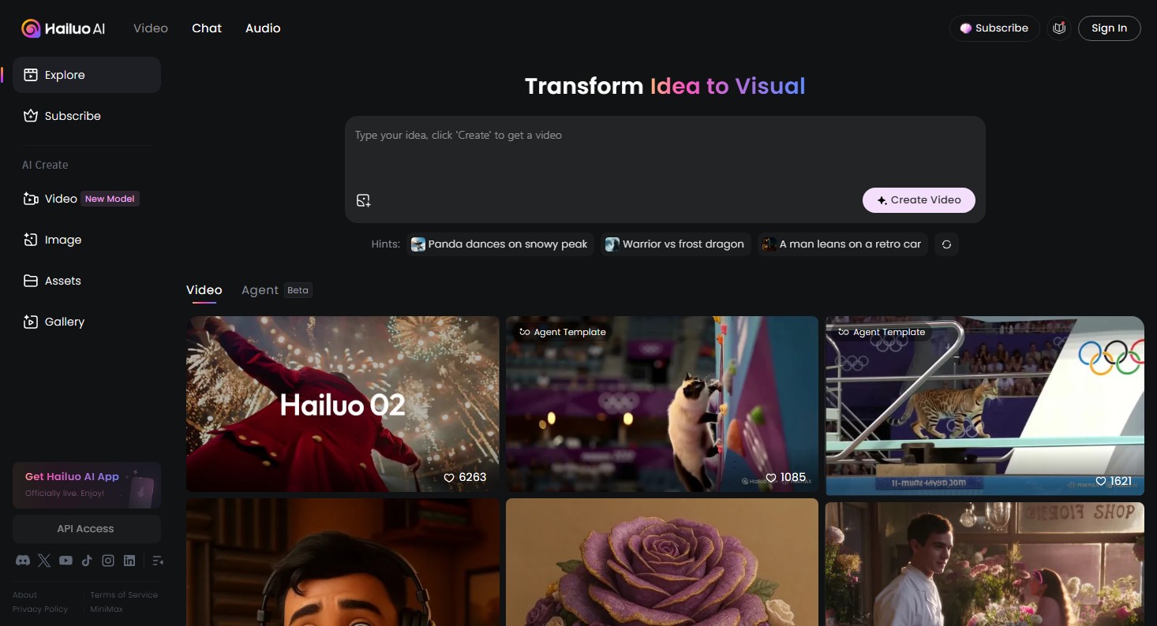Click the video camera icon in the sidebar

pos(31,199)
